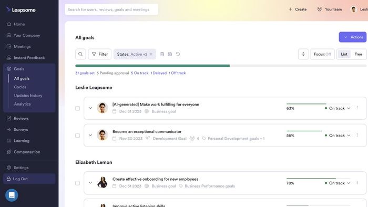Screen dimensions: 368x207
Task: Click the 5 On track link
Action: tap(140, 73)
